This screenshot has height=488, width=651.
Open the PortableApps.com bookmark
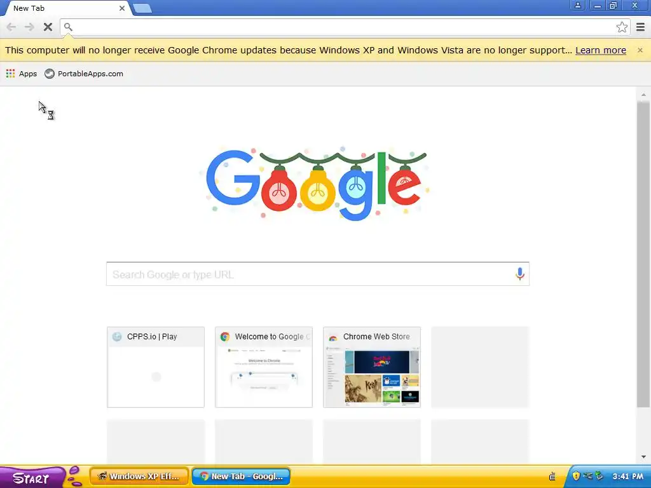pos(84,74)
